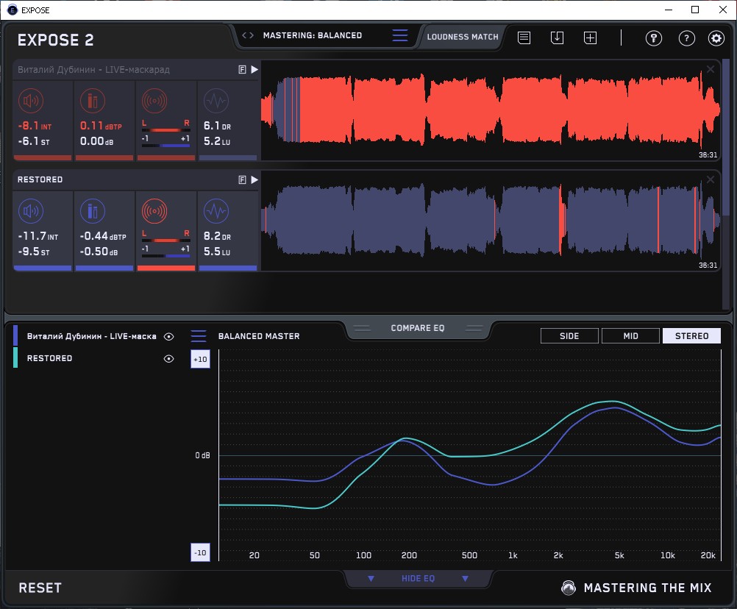Click the help question mark icon
Screen dimensions: 737x609
pyautogui.click(x=686, y=38)
